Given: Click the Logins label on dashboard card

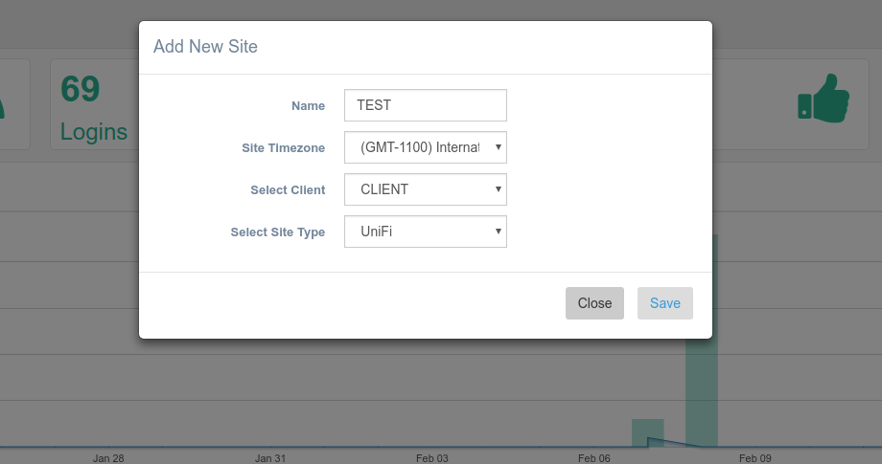Looking at the screenshot, I should pyautogui.click(x=94, y=132).
